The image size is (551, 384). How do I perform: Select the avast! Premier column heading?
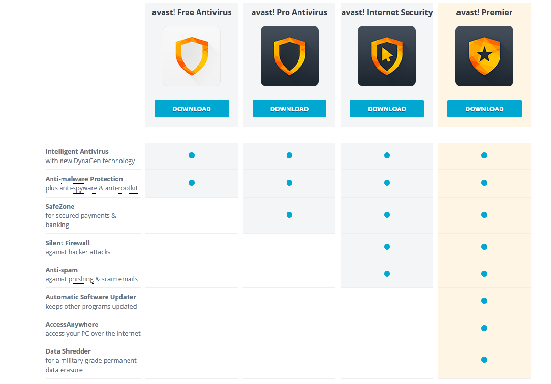[484, 12]
